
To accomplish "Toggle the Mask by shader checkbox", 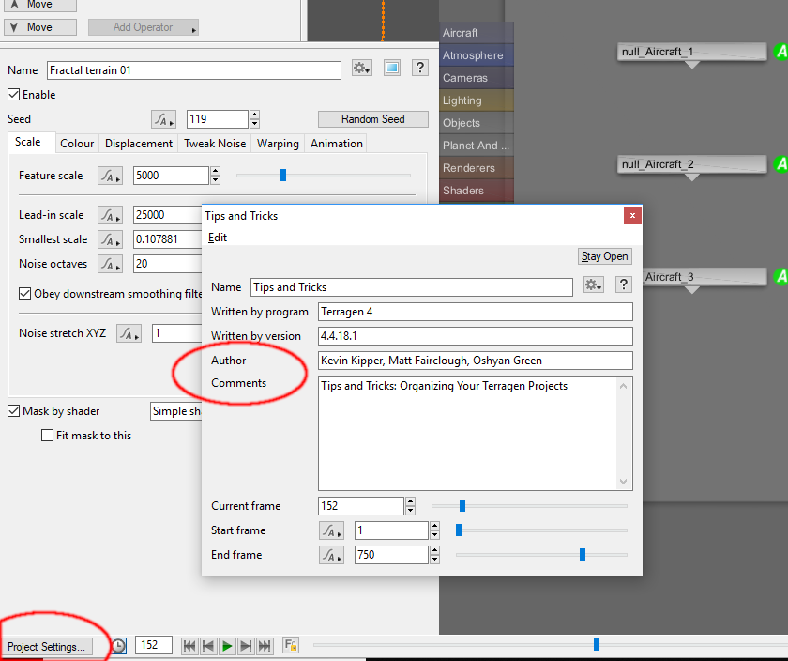I will click(13, 411).
